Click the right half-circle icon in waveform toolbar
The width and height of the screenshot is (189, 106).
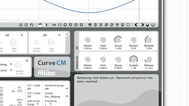tap(46, 25)
